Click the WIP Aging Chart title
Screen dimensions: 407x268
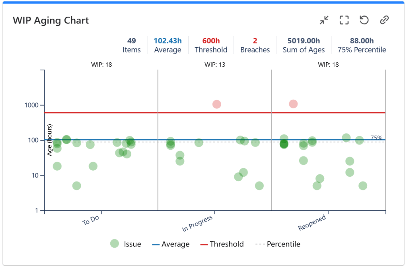click(x=51, y=21)
